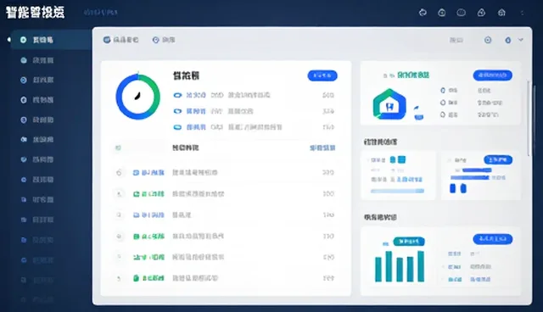Click the green-blue house logo icon
This screenshot has height=312, width=543.
[x=389, y=104]
